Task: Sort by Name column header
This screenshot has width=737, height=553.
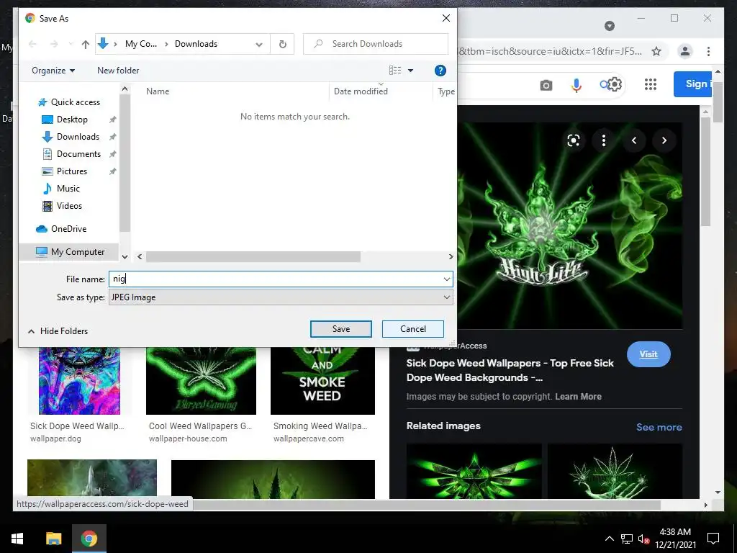Action: [158, 91]
